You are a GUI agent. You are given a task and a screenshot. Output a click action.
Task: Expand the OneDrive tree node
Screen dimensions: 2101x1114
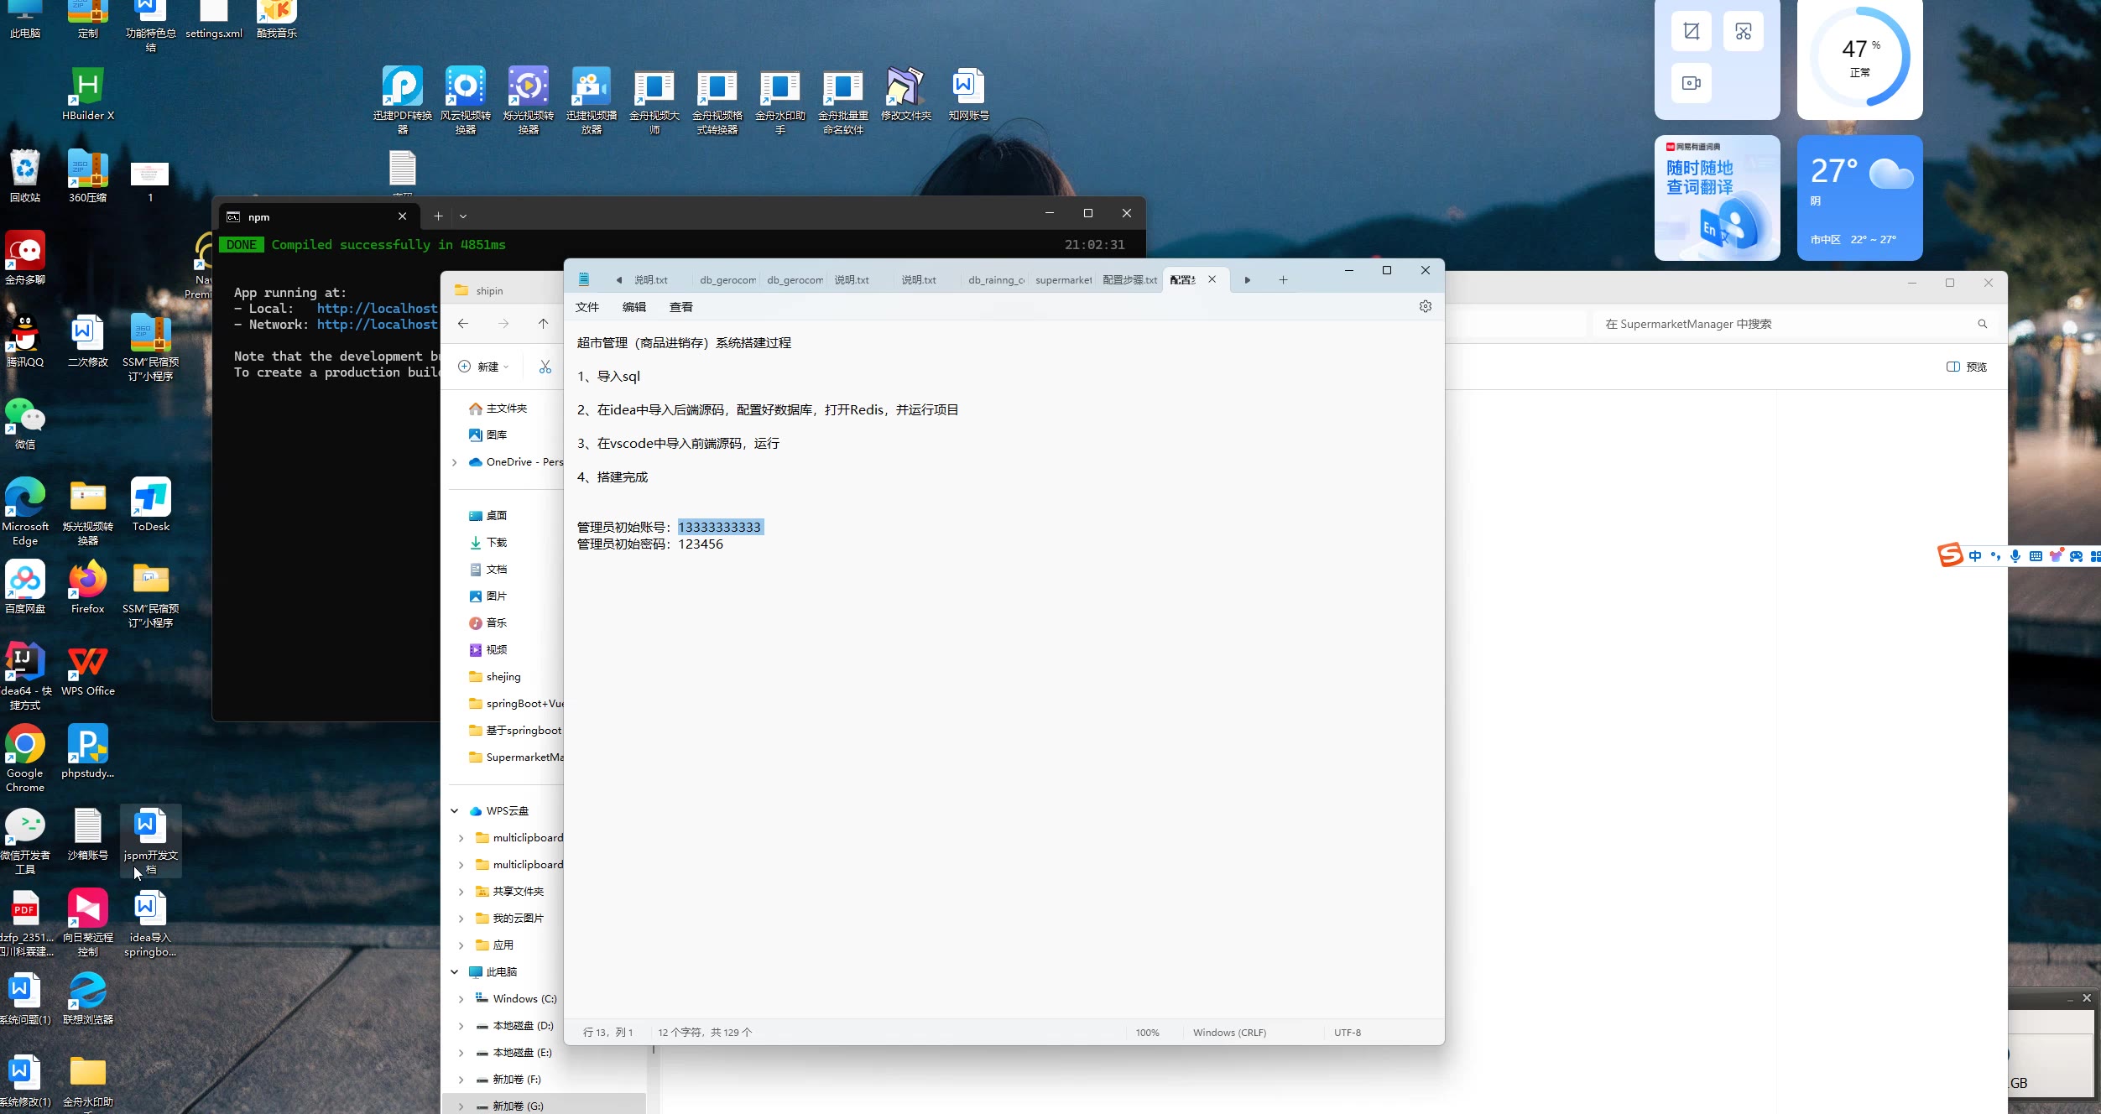point(455,462)
